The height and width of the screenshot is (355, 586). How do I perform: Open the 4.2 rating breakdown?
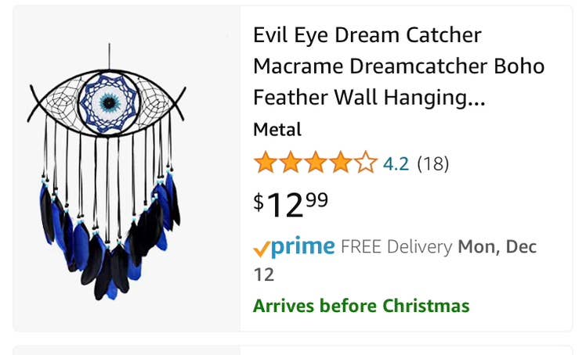point(396,163)
